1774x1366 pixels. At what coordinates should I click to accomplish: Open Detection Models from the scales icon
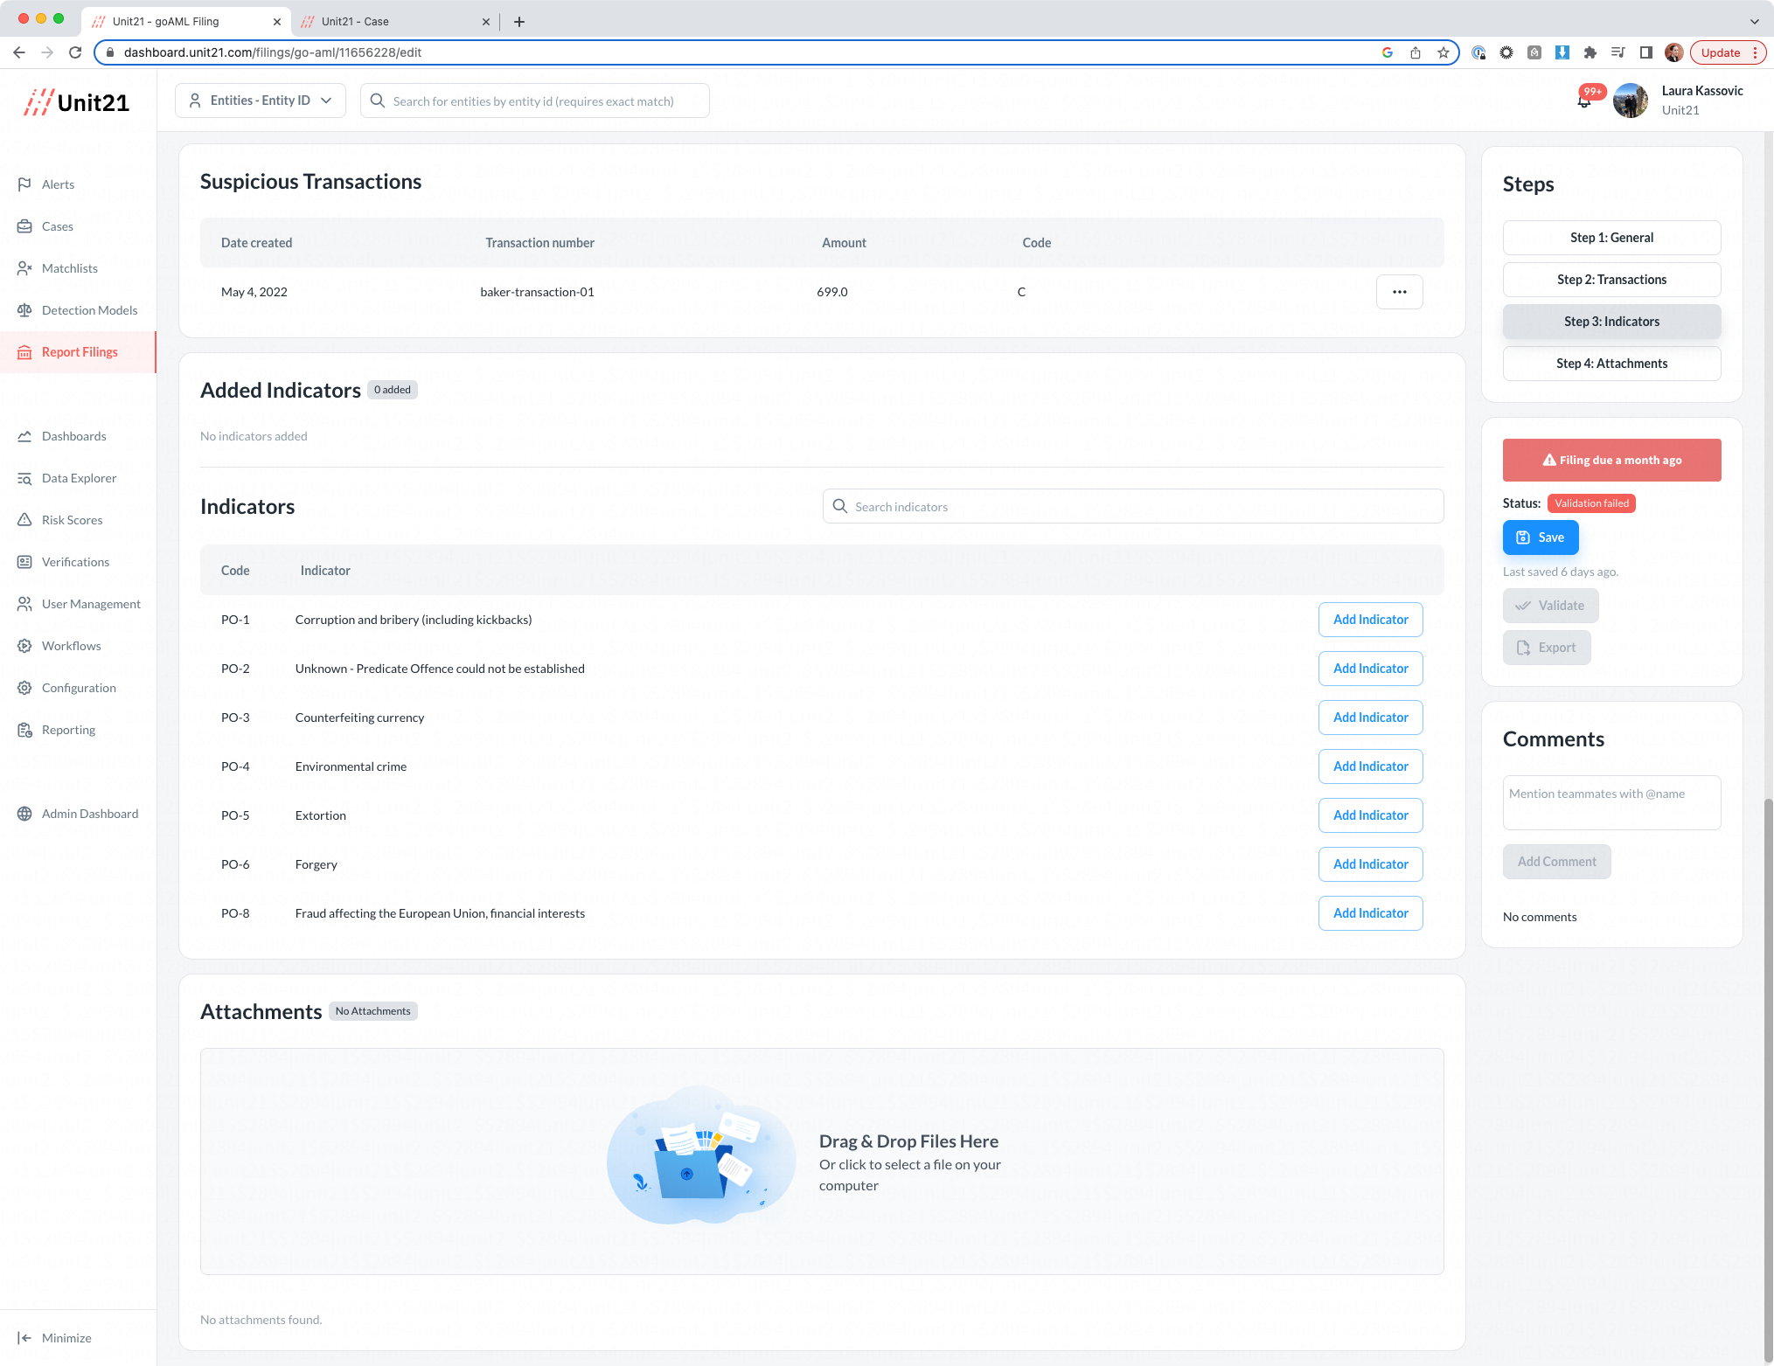24,310
